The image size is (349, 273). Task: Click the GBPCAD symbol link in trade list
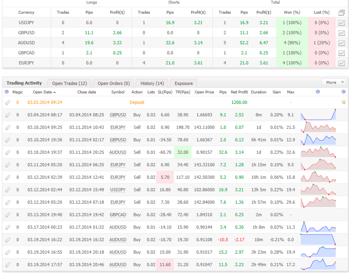point(118,215)
